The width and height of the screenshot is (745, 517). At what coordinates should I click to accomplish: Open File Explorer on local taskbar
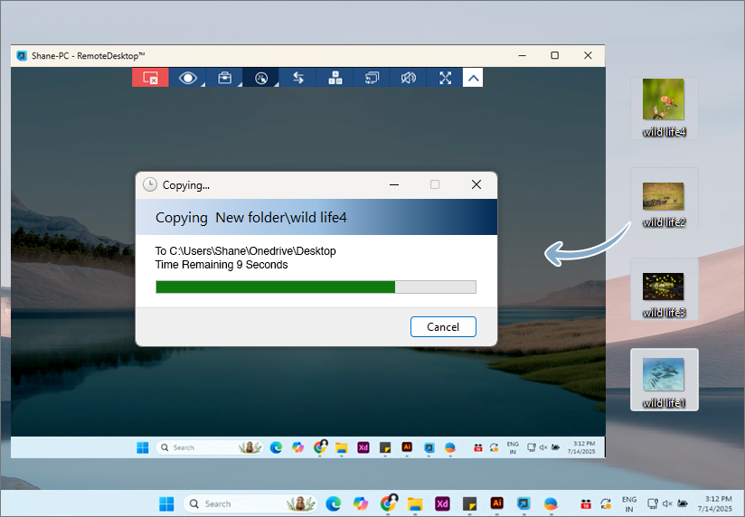tap(415, 503)
